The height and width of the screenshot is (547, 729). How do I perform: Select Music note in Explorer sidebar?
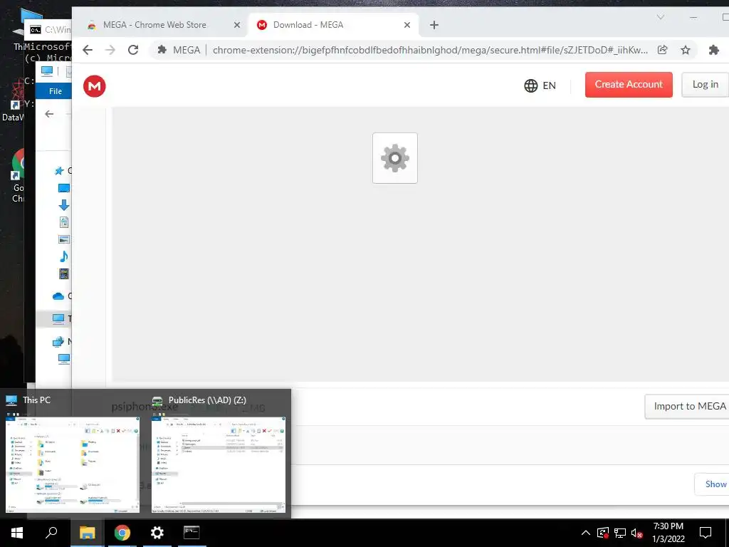tap(63, 256)
